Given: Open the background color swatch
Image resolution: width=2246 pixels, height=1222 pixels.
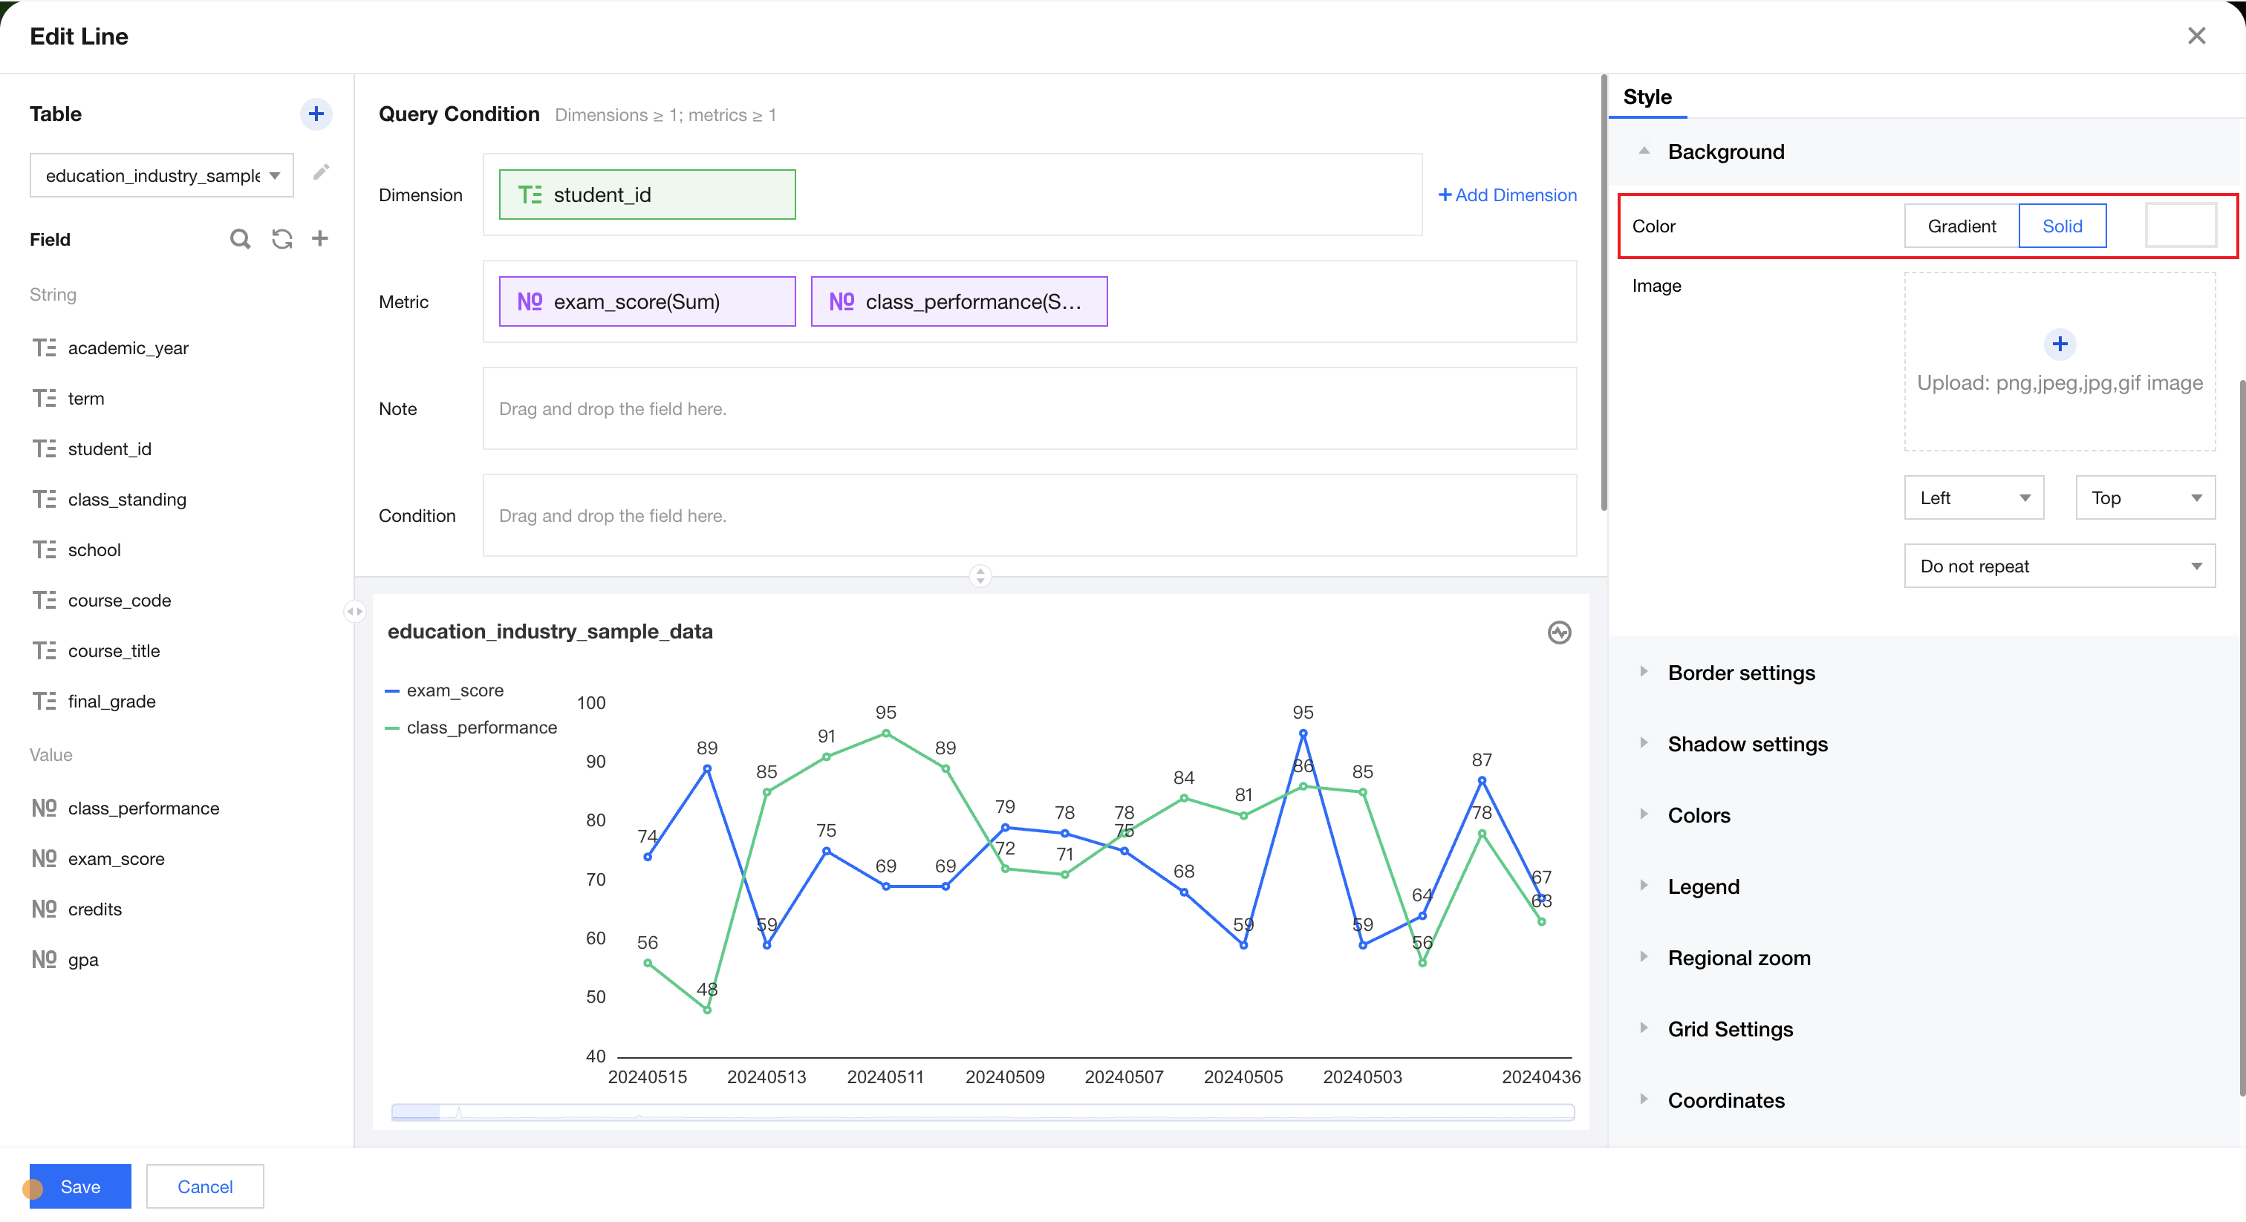Looking at the screenshot, I should [x=2181, y=226].
